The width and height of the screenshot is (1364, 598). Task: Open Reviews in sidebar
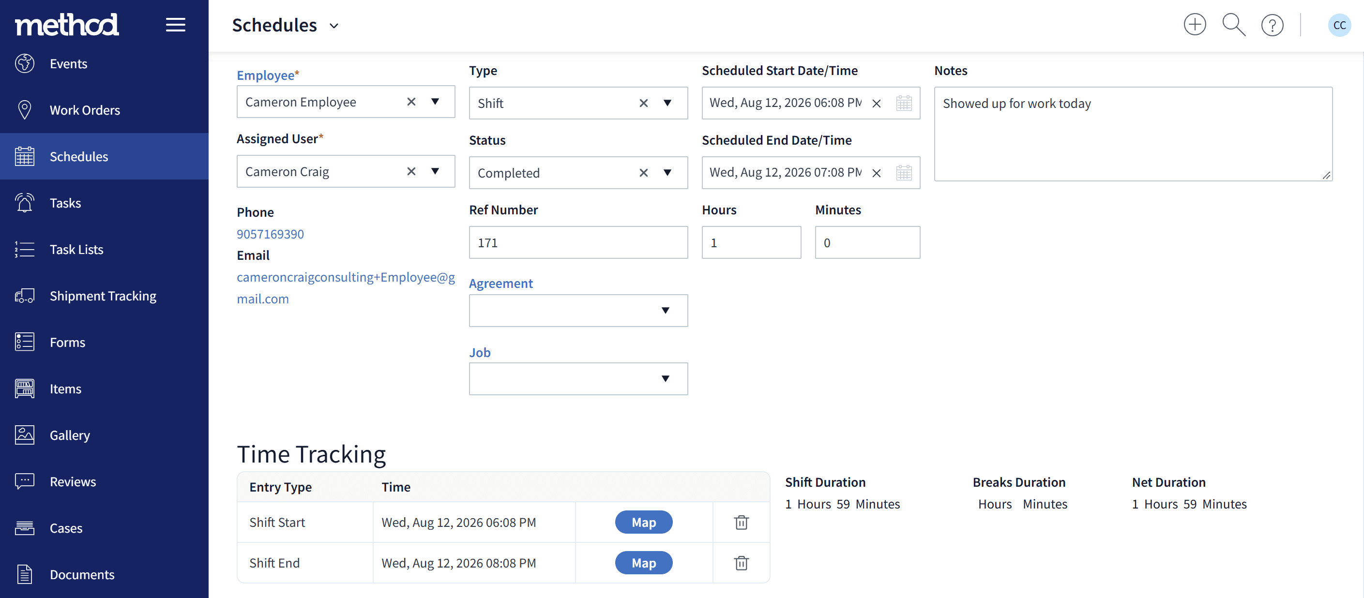click(x=105, y=481)
